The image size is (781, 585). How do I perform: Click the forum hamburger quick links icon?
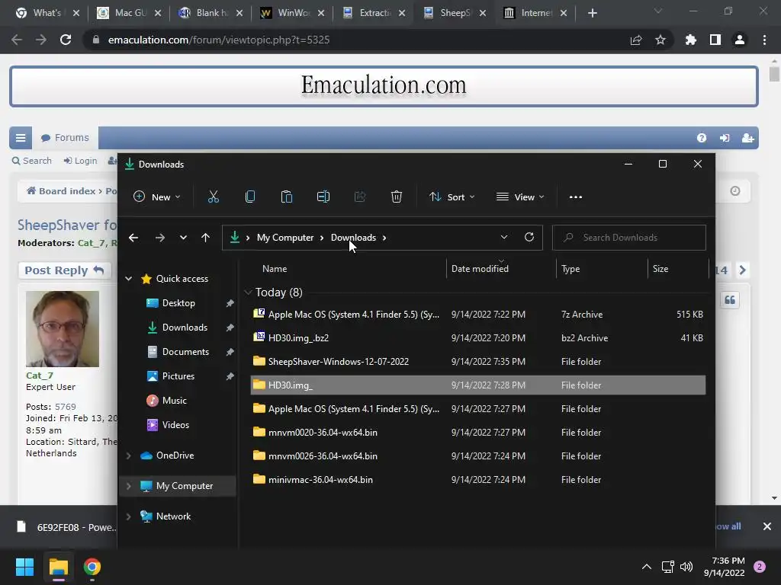click(21, 138)
